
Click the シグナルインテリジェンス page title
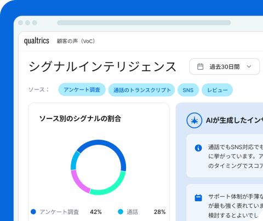102,66
